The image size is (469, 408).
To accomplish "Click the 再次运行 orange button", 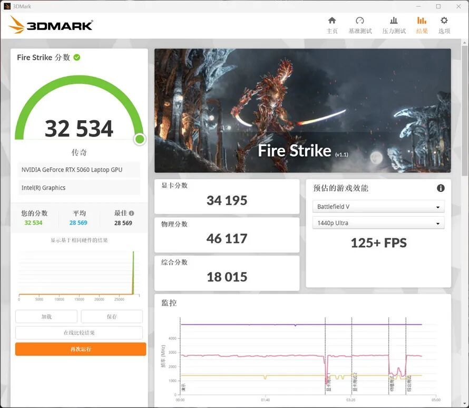I will [x=81, y=349].
